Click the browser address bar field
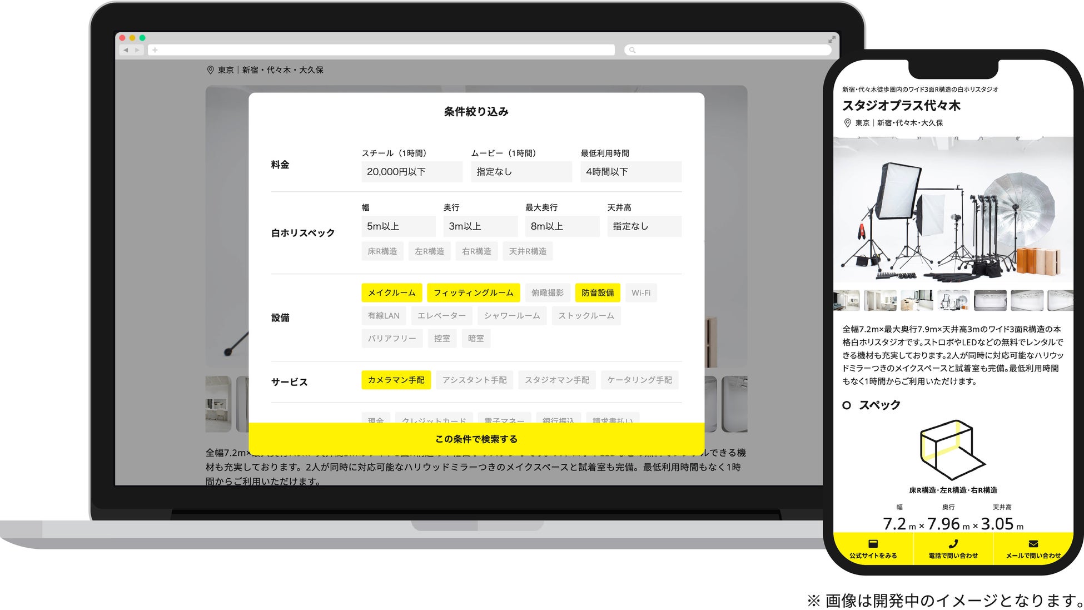 point(384,50)
